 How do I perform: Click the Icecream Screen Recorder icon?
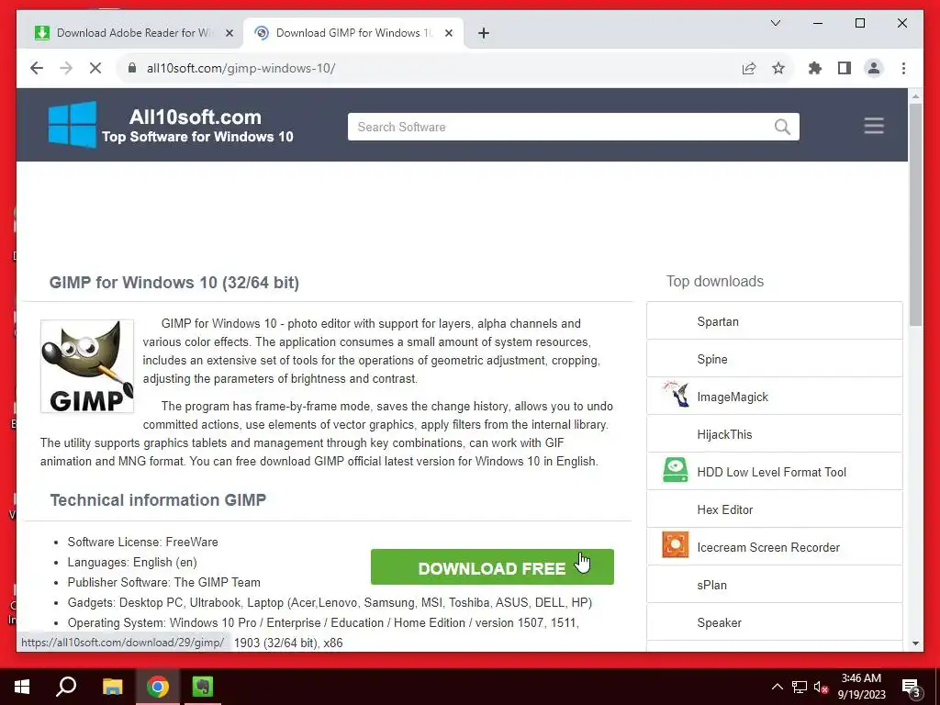pos(675,544)
